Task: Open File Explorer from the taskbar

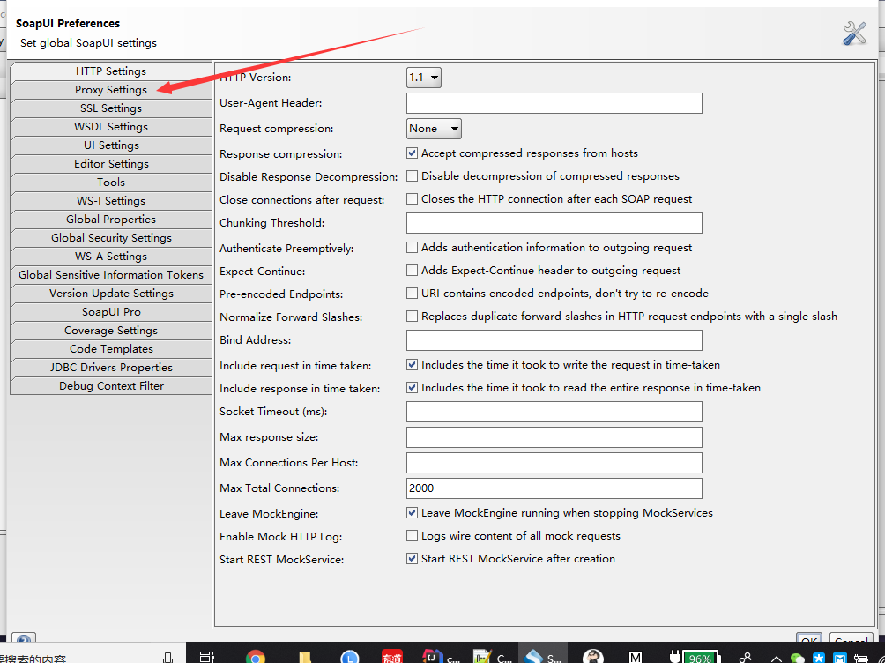Action: pos(305,657)
